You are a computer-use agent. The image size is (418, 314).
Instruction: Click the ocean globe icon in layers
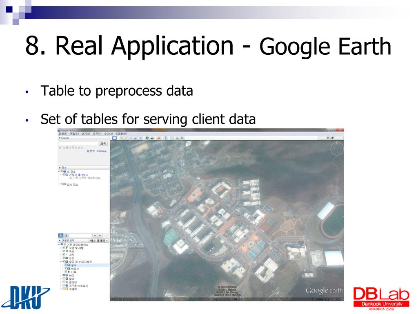[x=67, y=275]
